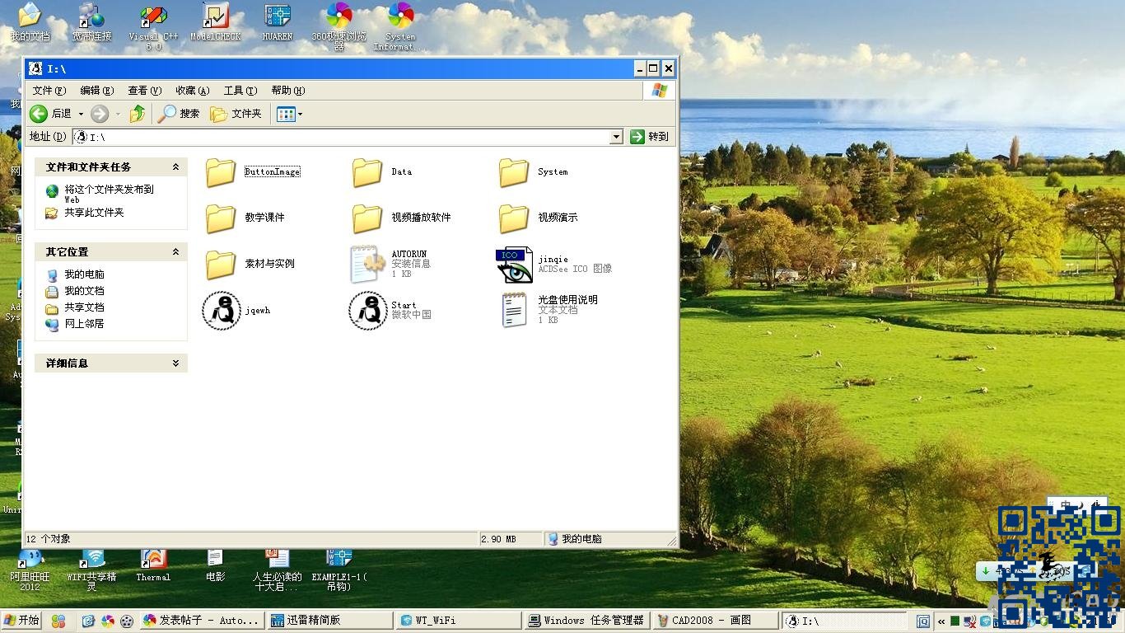Select 宽带连接 desktop icon
This screenshot has width=1125, height=633.
(x=91, y=22)
